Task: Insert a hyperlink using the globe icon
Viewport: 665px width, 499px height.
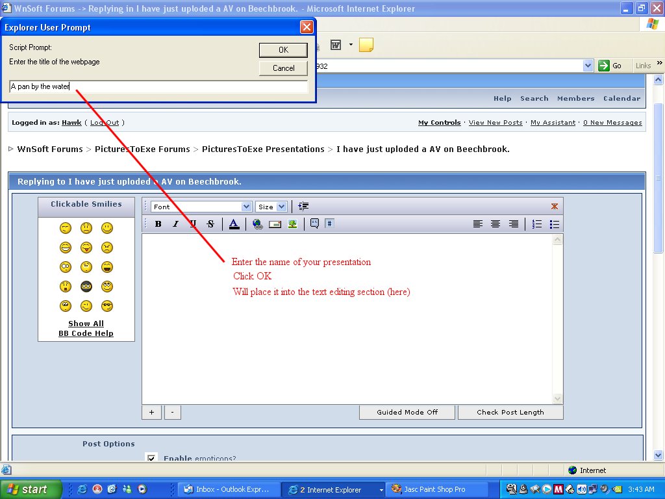Action: (x=257, y=224)
